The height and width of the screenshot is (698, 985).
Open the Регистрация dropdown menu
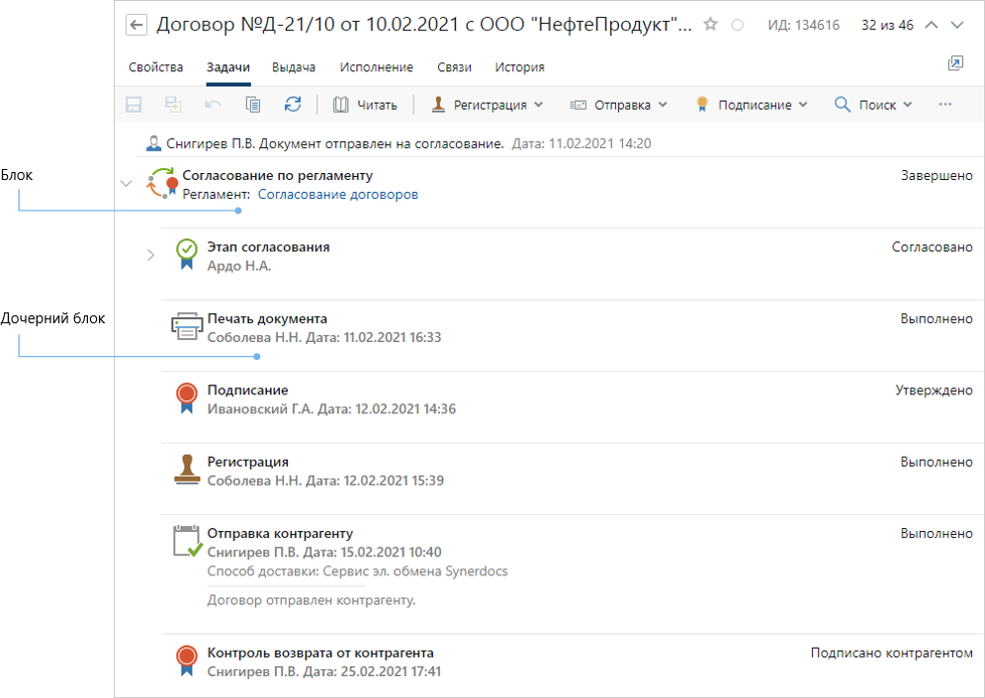click(488, 104)
